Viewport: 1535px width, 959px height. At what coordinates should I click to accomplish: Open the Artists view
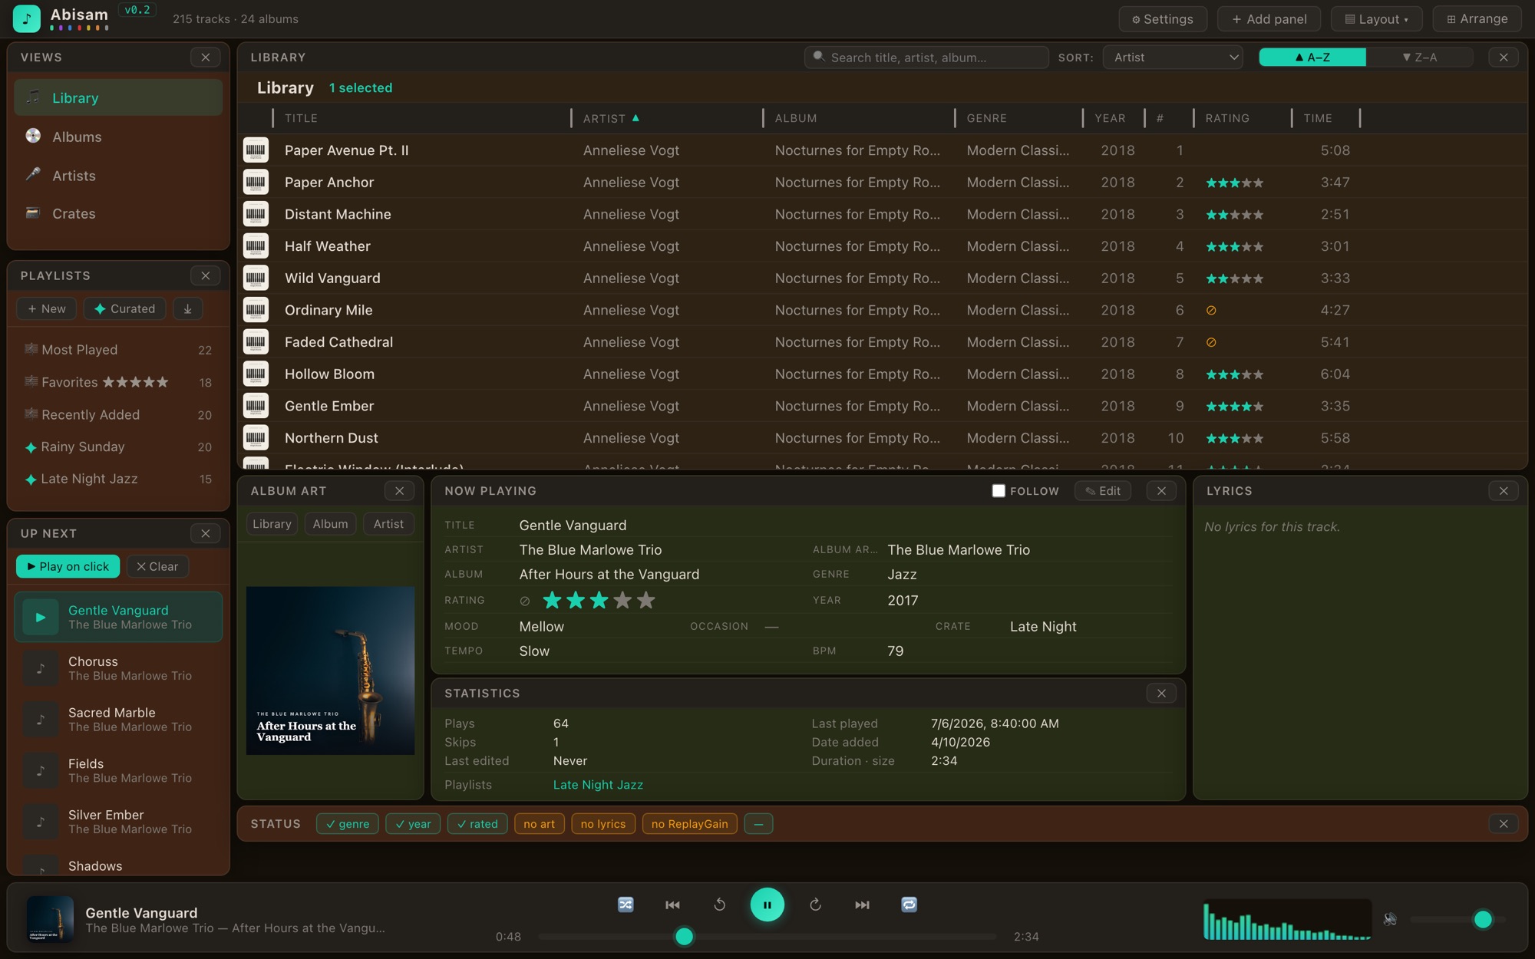pos(118,176)
